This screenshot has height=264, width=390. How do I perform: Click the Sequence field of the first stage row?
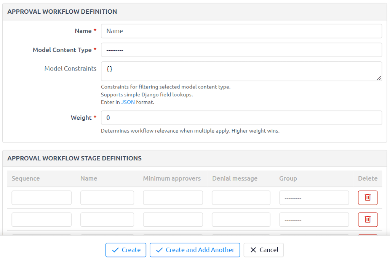click(41, 197)
